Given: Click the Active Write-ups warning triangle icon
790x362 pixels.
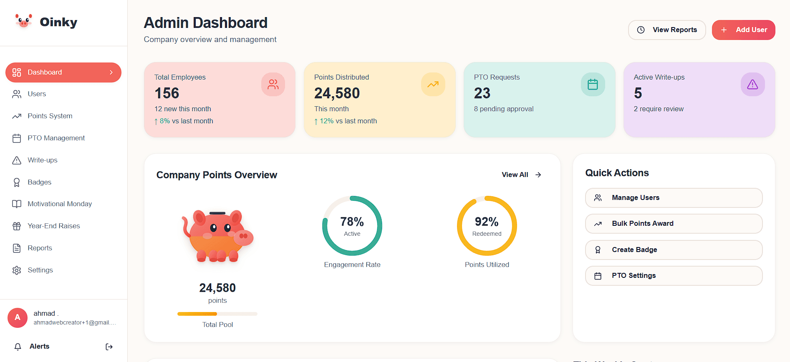Looking at the screenshot, I should 752,85.
